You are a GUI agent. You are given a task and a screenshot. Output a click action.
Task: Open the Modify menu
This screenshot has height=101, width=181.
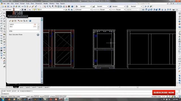[46, 4]
